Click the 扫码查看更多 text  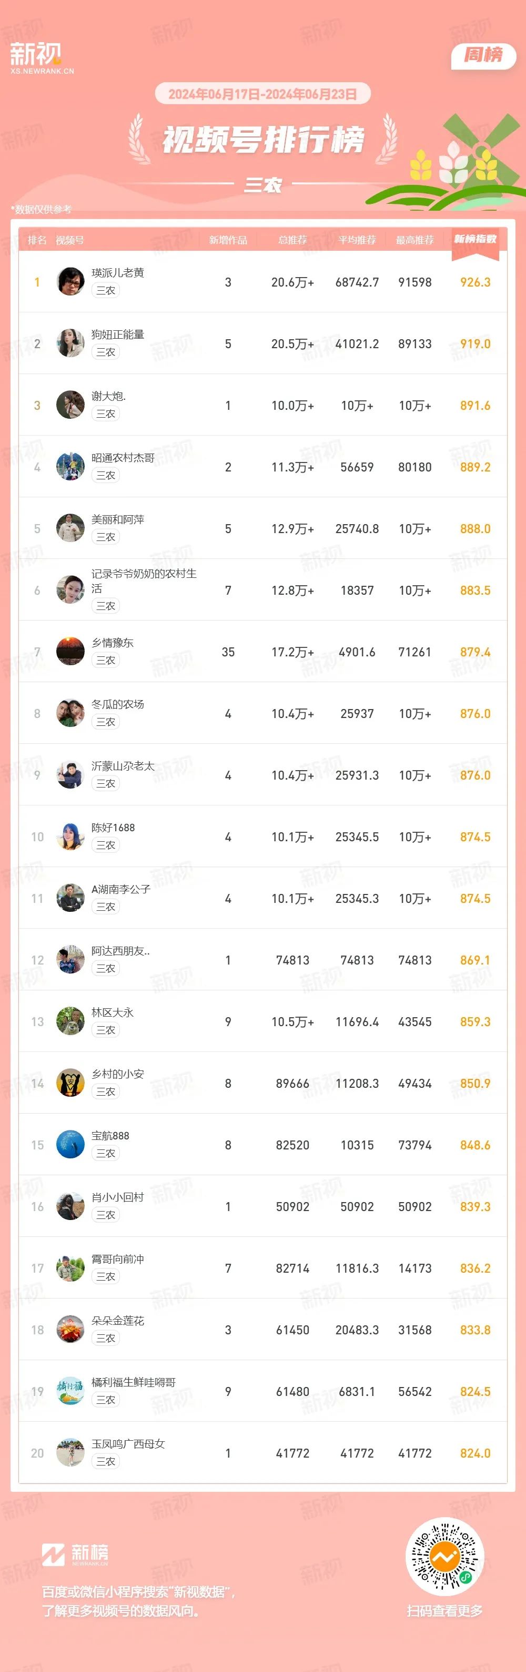point(444,1611)
